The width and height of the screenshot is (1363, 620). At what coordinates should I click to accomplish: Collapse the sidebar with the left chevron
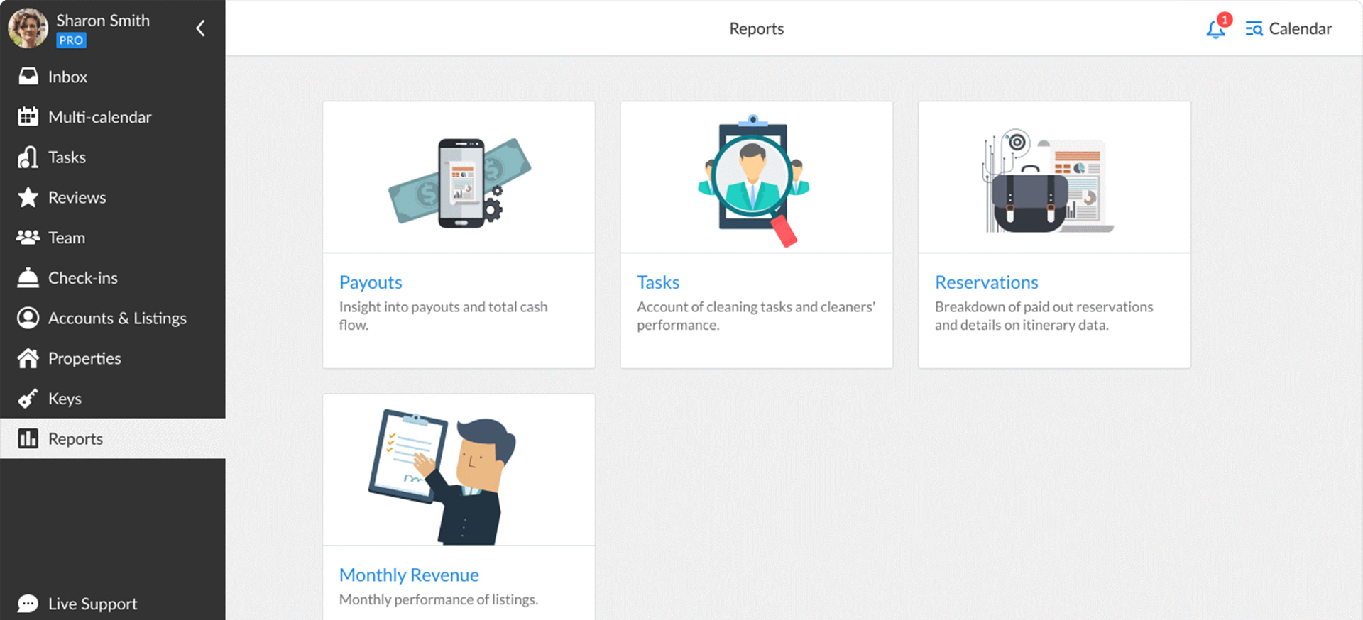(x=200, y=28)
